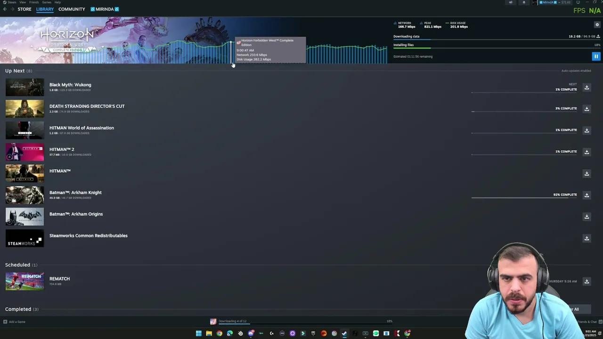Image resolution: width=603 pixels, height=339 pixels.
Task: Open the Help menu
Action: (x=57, y=2)
